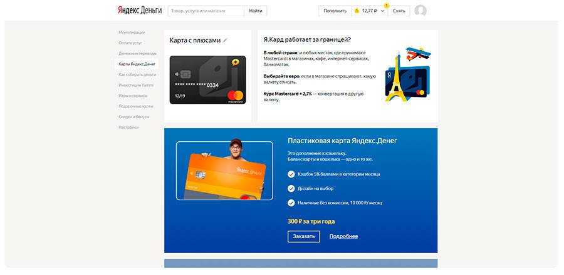The height and width of the screenshot is (275, 564).
Task: Open the Мои операции sidebar item
Action: coord(132,32)
